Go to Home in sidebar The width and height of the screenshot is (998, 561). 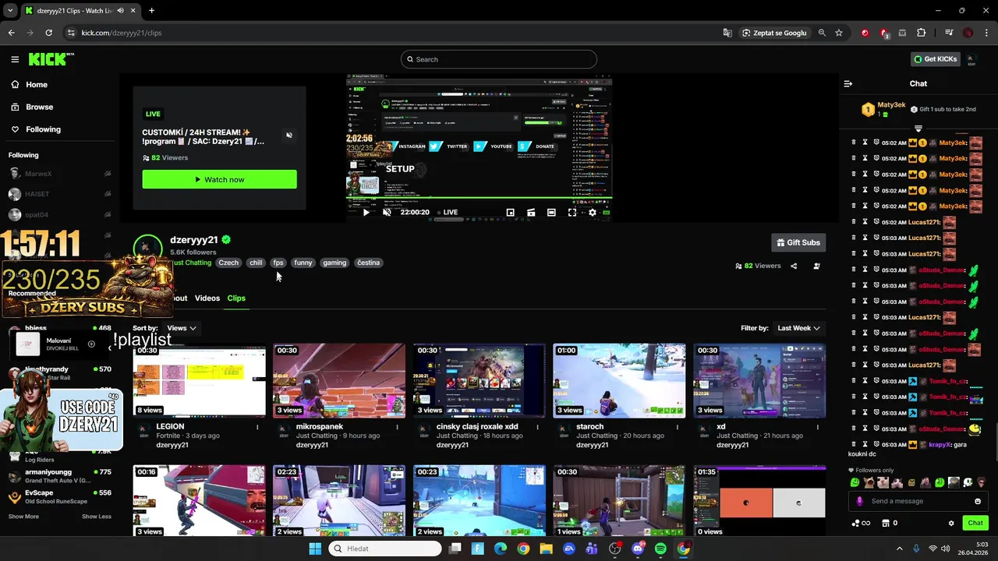pyautogui.click(x=37, y=84)
